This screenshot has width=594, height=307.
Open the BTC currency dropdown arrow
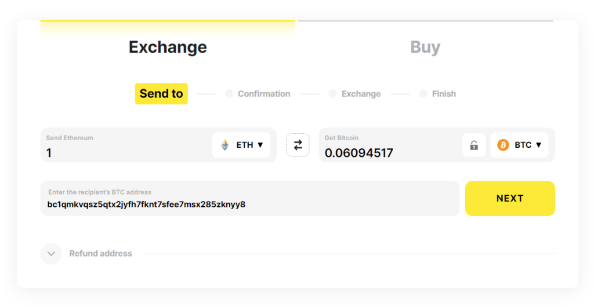coord(538,145)
